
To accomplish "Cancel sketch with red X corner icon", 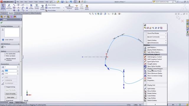I will pos(183,21).
